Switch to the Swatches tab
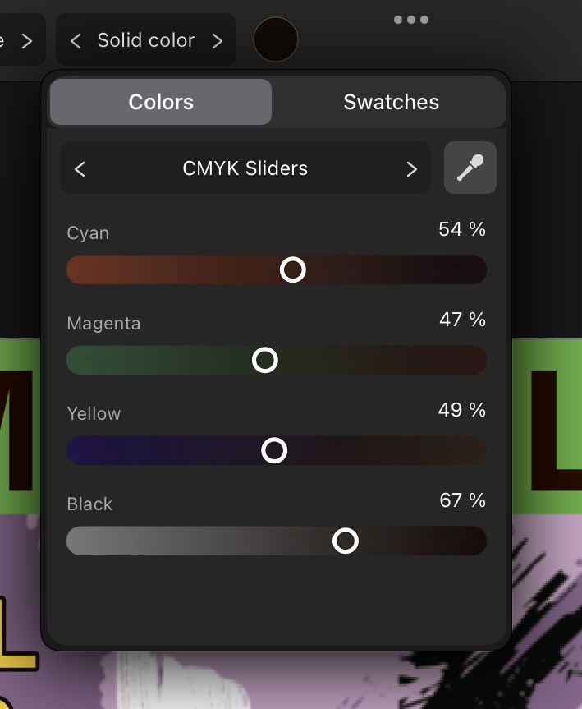The image size is (582, 709). (x=391, y=102)
